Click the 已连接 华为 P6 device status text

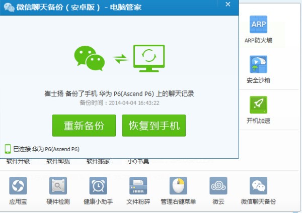click(46, 149)
